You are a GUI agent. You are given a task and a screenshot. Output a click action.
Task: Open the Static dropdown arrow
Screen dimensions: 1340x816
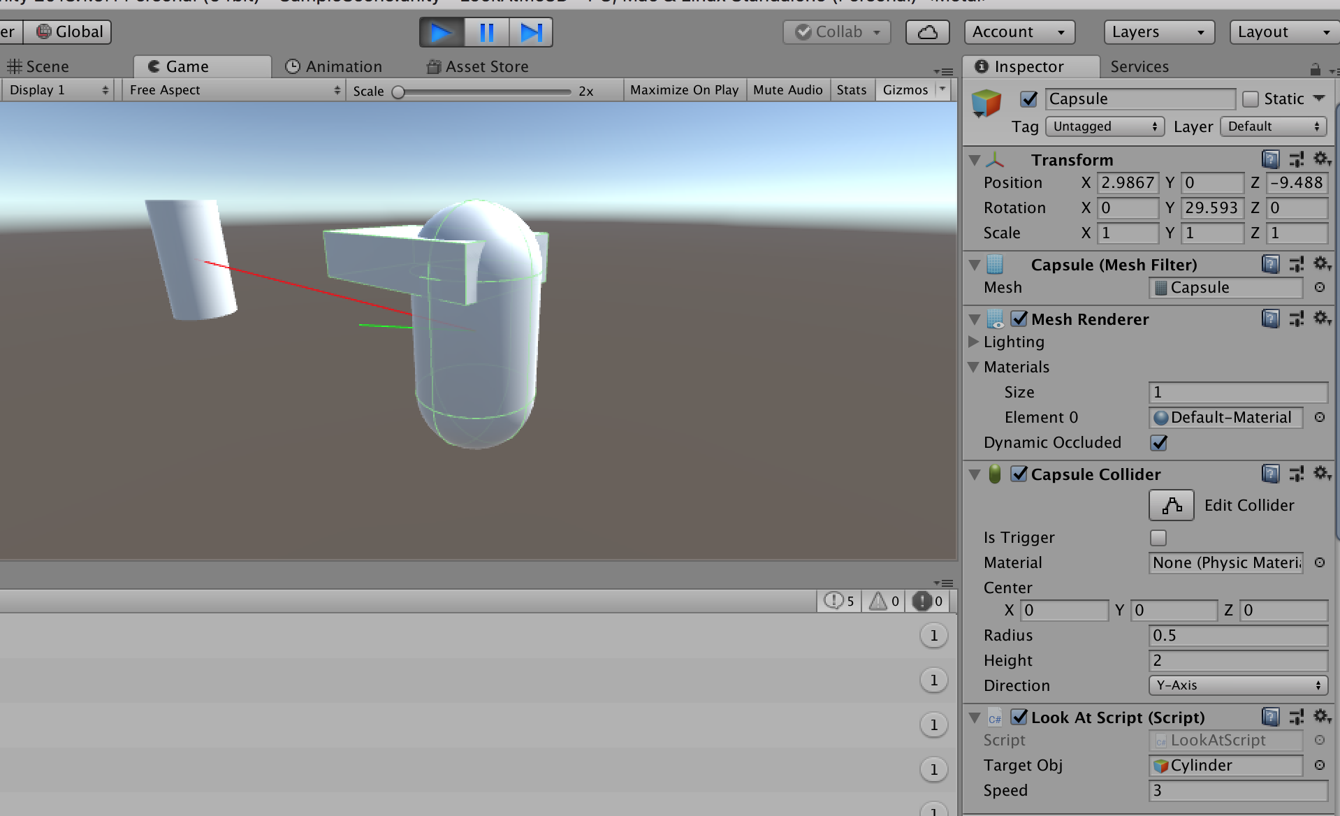pos(1319,99)
